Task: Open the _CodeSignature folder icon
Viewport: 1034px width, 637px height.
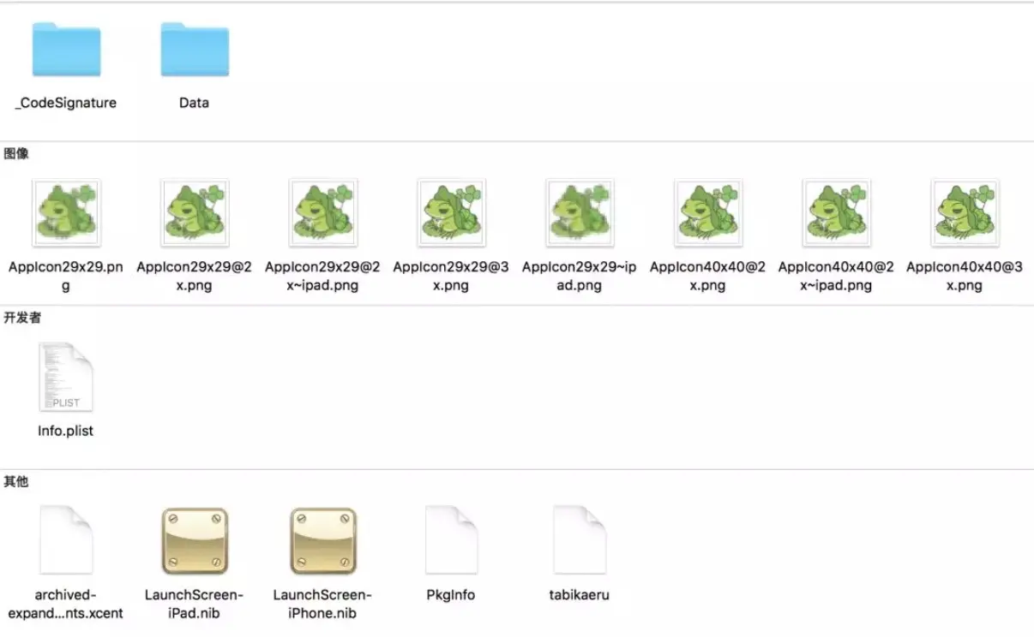Action: [x=66, y=50]
